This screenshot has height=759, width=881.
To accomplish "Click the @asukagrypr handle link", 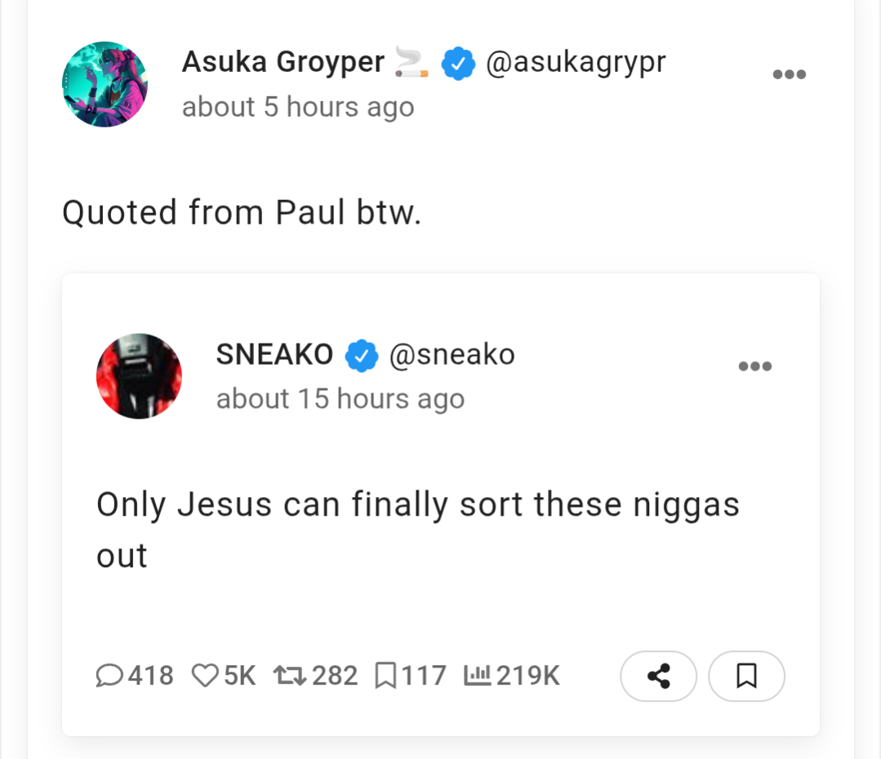I will click(576, 62).
